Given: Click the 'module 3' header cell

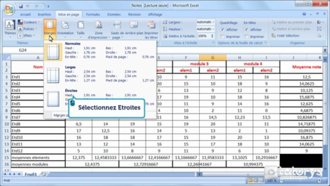Looking at the screenshot, I should 199,64.
